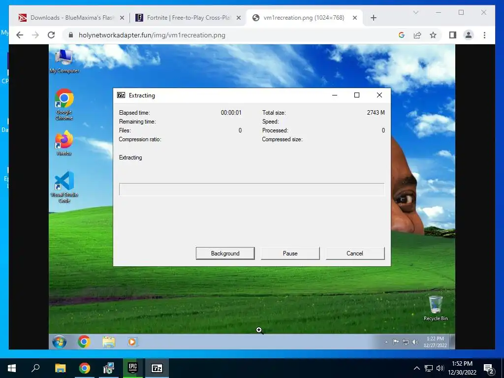Click the Chrome forward arrow
504x378 pixels.
click(35, 35)
